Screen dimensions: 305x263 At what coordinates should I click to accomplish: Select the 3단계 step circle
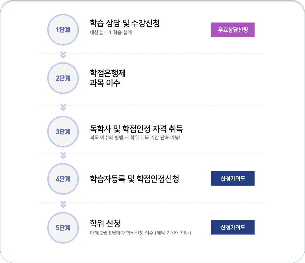[63, 131]
